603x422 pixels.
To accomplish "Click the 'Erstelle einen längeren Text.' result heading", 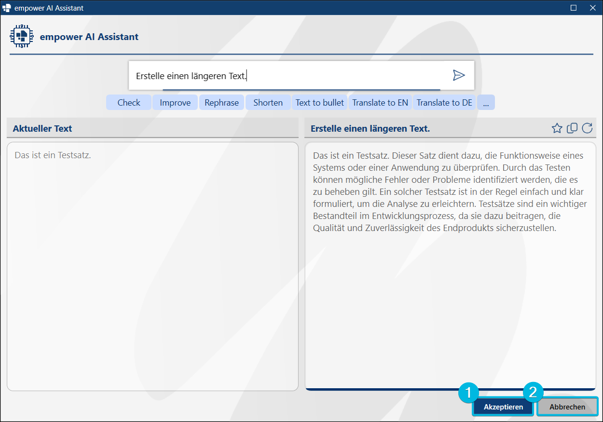I will [370, 128].
